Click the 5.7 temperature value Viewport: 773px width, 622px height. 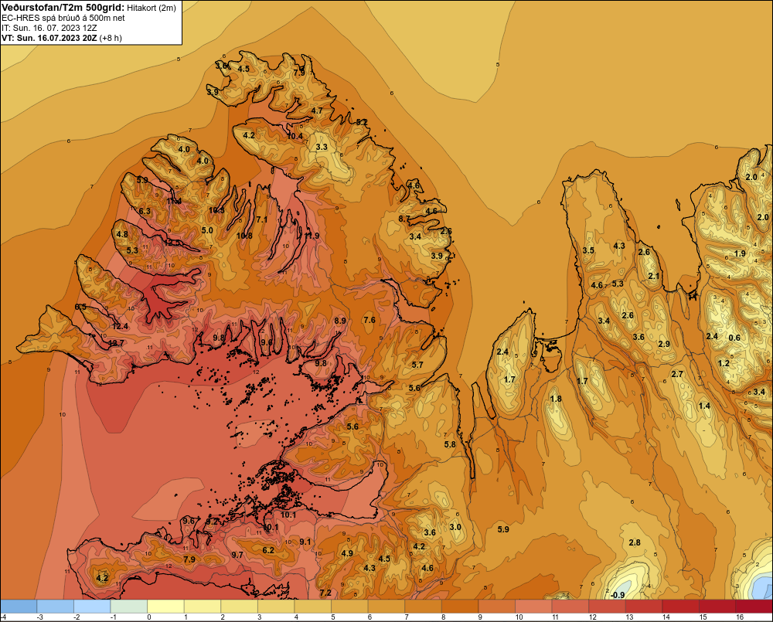[417, 365]
